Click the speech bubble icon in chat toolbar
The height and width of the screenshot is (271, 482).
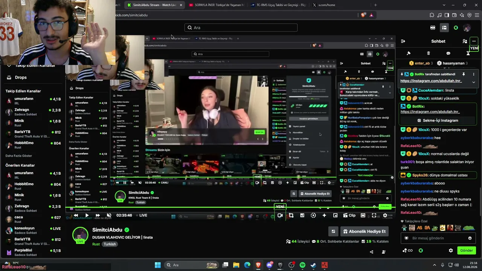[448, 53]
